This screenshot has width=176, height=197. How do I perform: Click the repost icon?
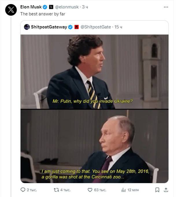[x=57, y=190]
